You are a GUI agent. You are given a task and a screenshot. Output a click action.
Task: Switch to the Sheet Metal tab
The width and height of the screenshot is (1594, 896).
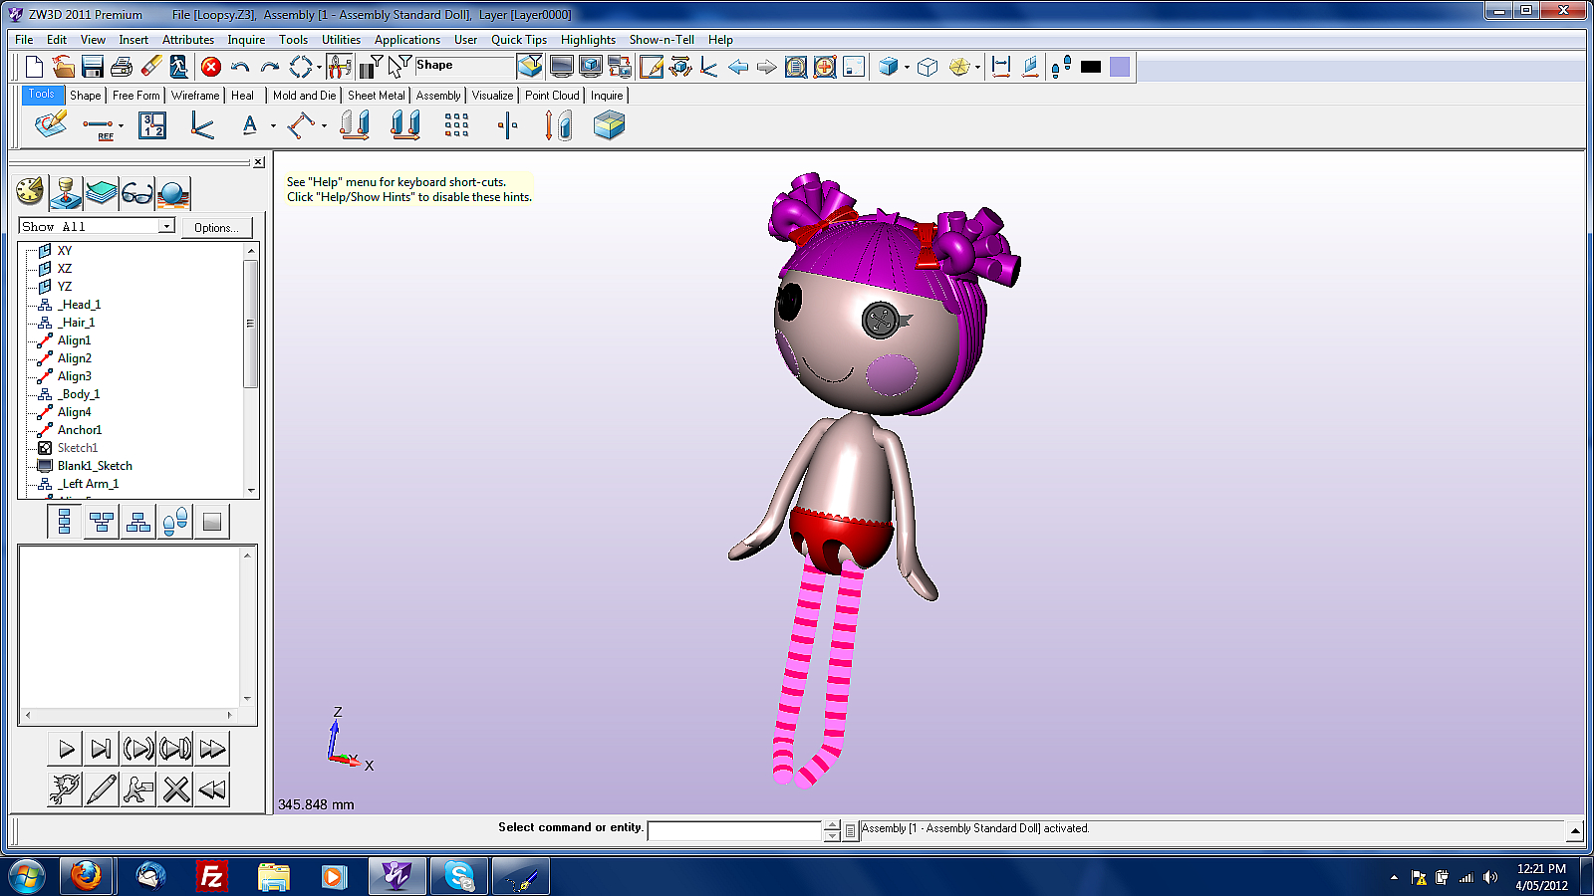(x=377, y=96)
